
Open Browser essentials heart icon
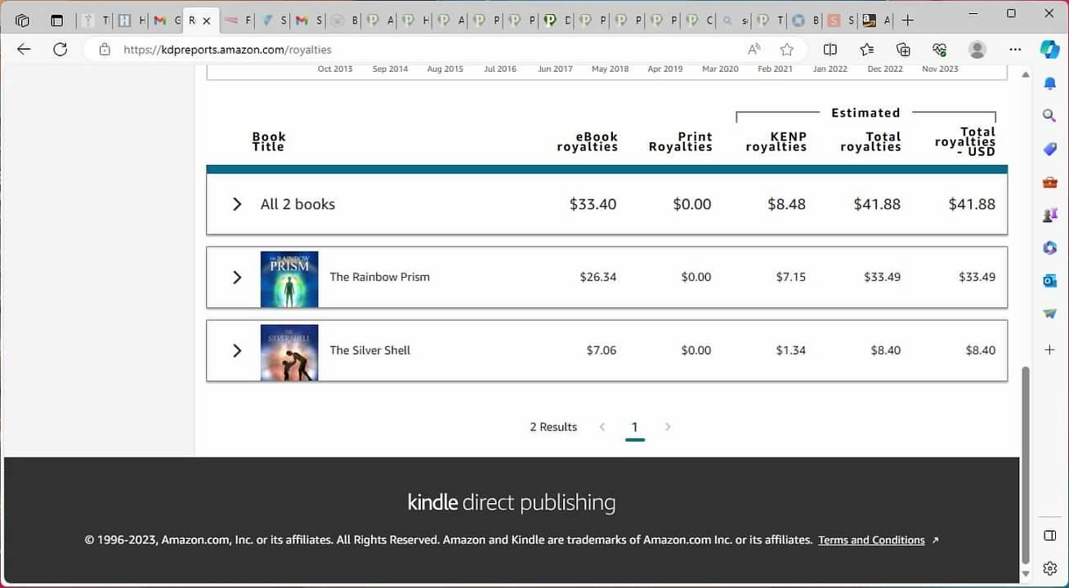[x=939, y=50]
